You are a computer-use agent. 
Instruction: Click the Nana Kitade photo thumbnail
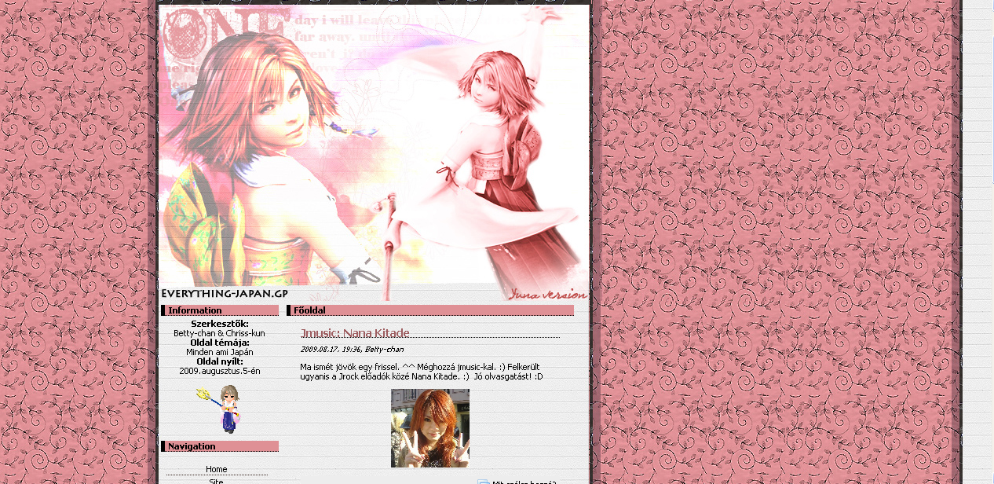[430, 428]
